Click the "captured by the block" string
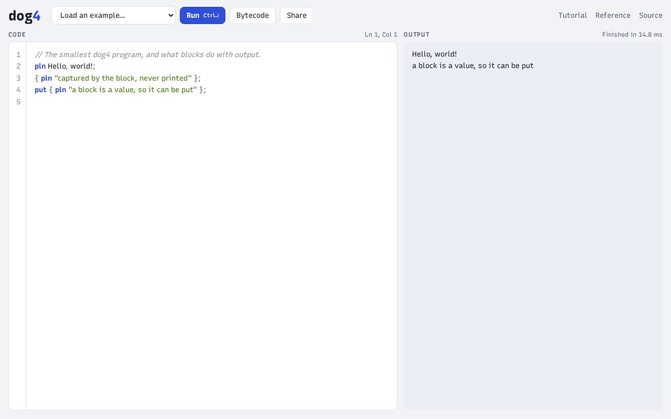 123,78
